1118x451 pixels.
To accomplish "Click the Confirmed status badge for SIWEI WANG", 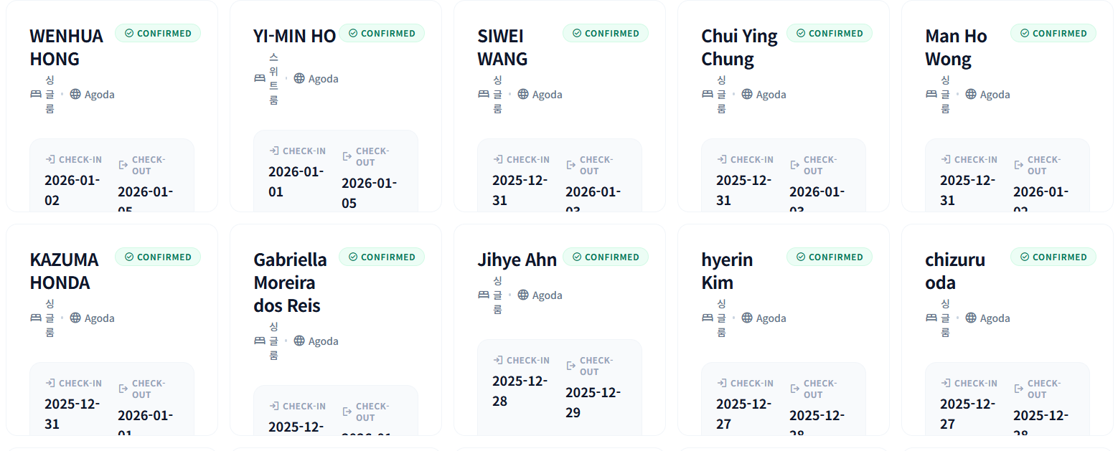I will [x=606, y=33].
